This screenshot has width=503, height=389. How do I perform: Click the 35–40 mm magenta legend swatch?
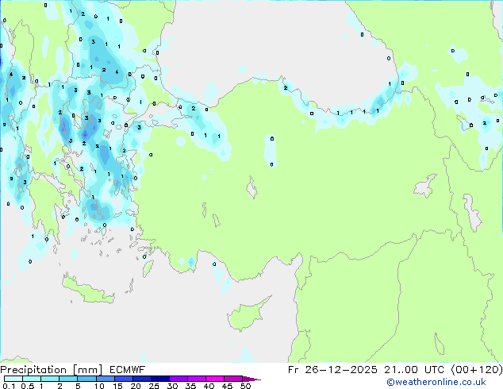click(196, 379)
